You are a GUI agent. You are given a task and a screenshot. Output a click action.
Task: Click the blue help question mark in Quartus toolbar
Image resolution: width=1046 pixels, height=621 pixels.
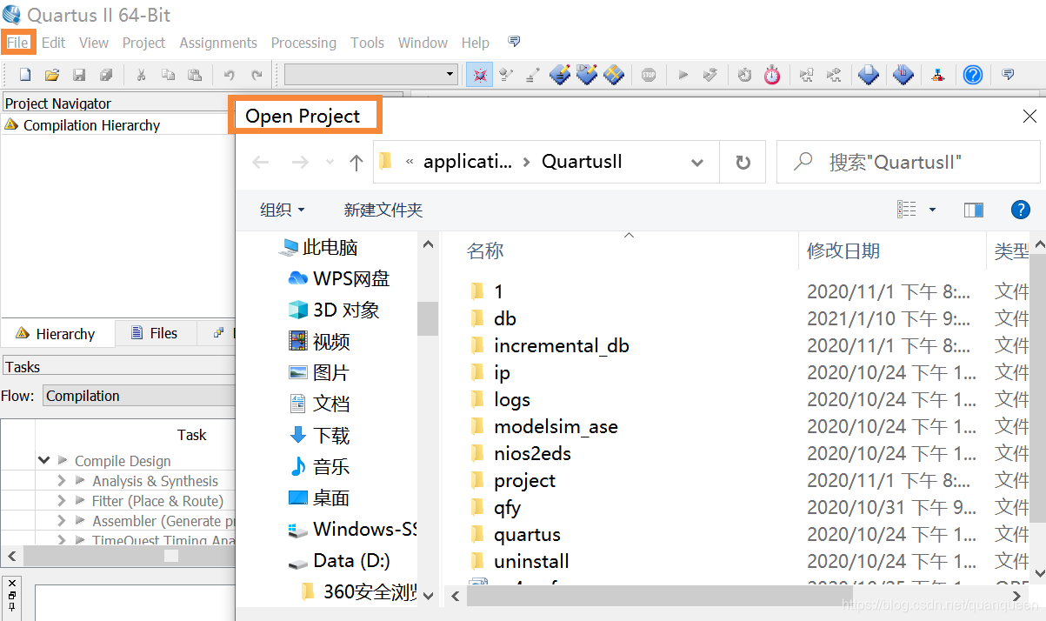[x=973, y=75]
